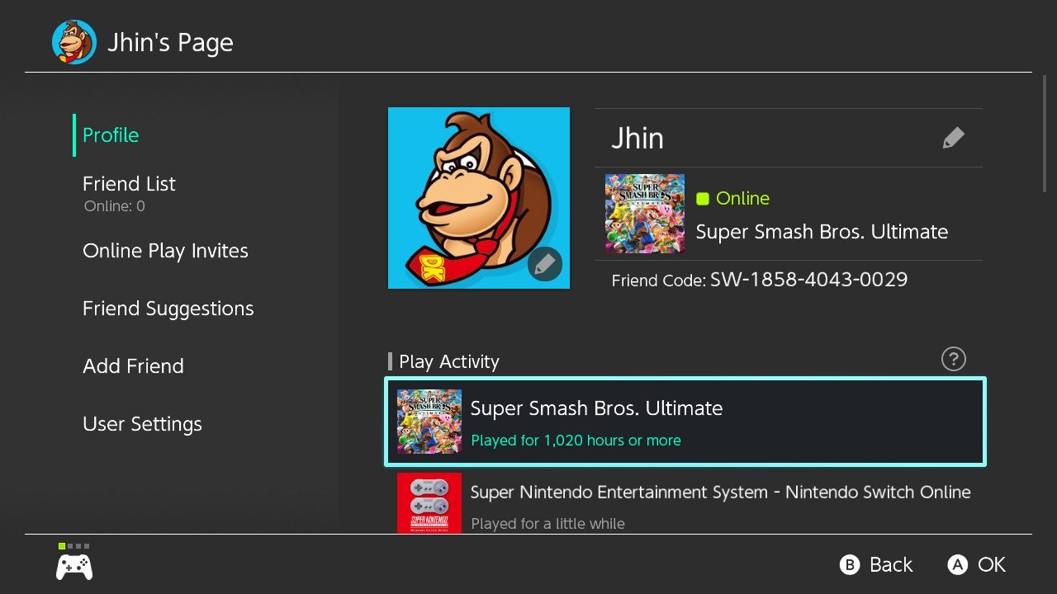This screenshot has height=594, width=1057.
Task: Click the large Donkey Kong profile picture
Action: coord(479,198)
